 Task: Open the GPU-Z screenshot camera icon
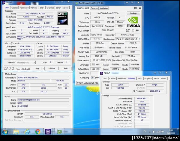click(x=135, y=8)
